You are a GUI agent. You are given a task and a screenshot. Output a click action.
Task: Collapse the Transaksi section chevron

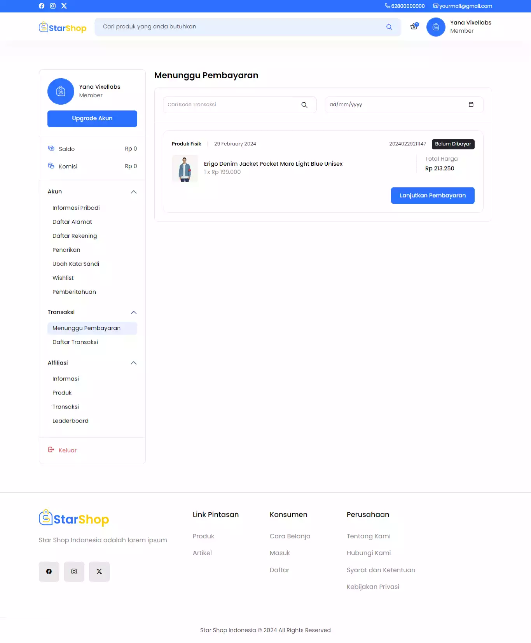click(x=134, y=312)
